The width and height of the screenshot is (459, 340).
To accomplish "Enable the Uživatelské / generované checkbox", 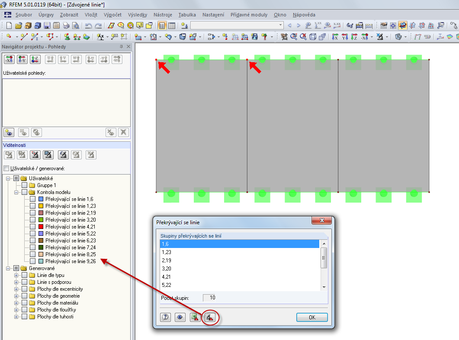I will [6, 168].
